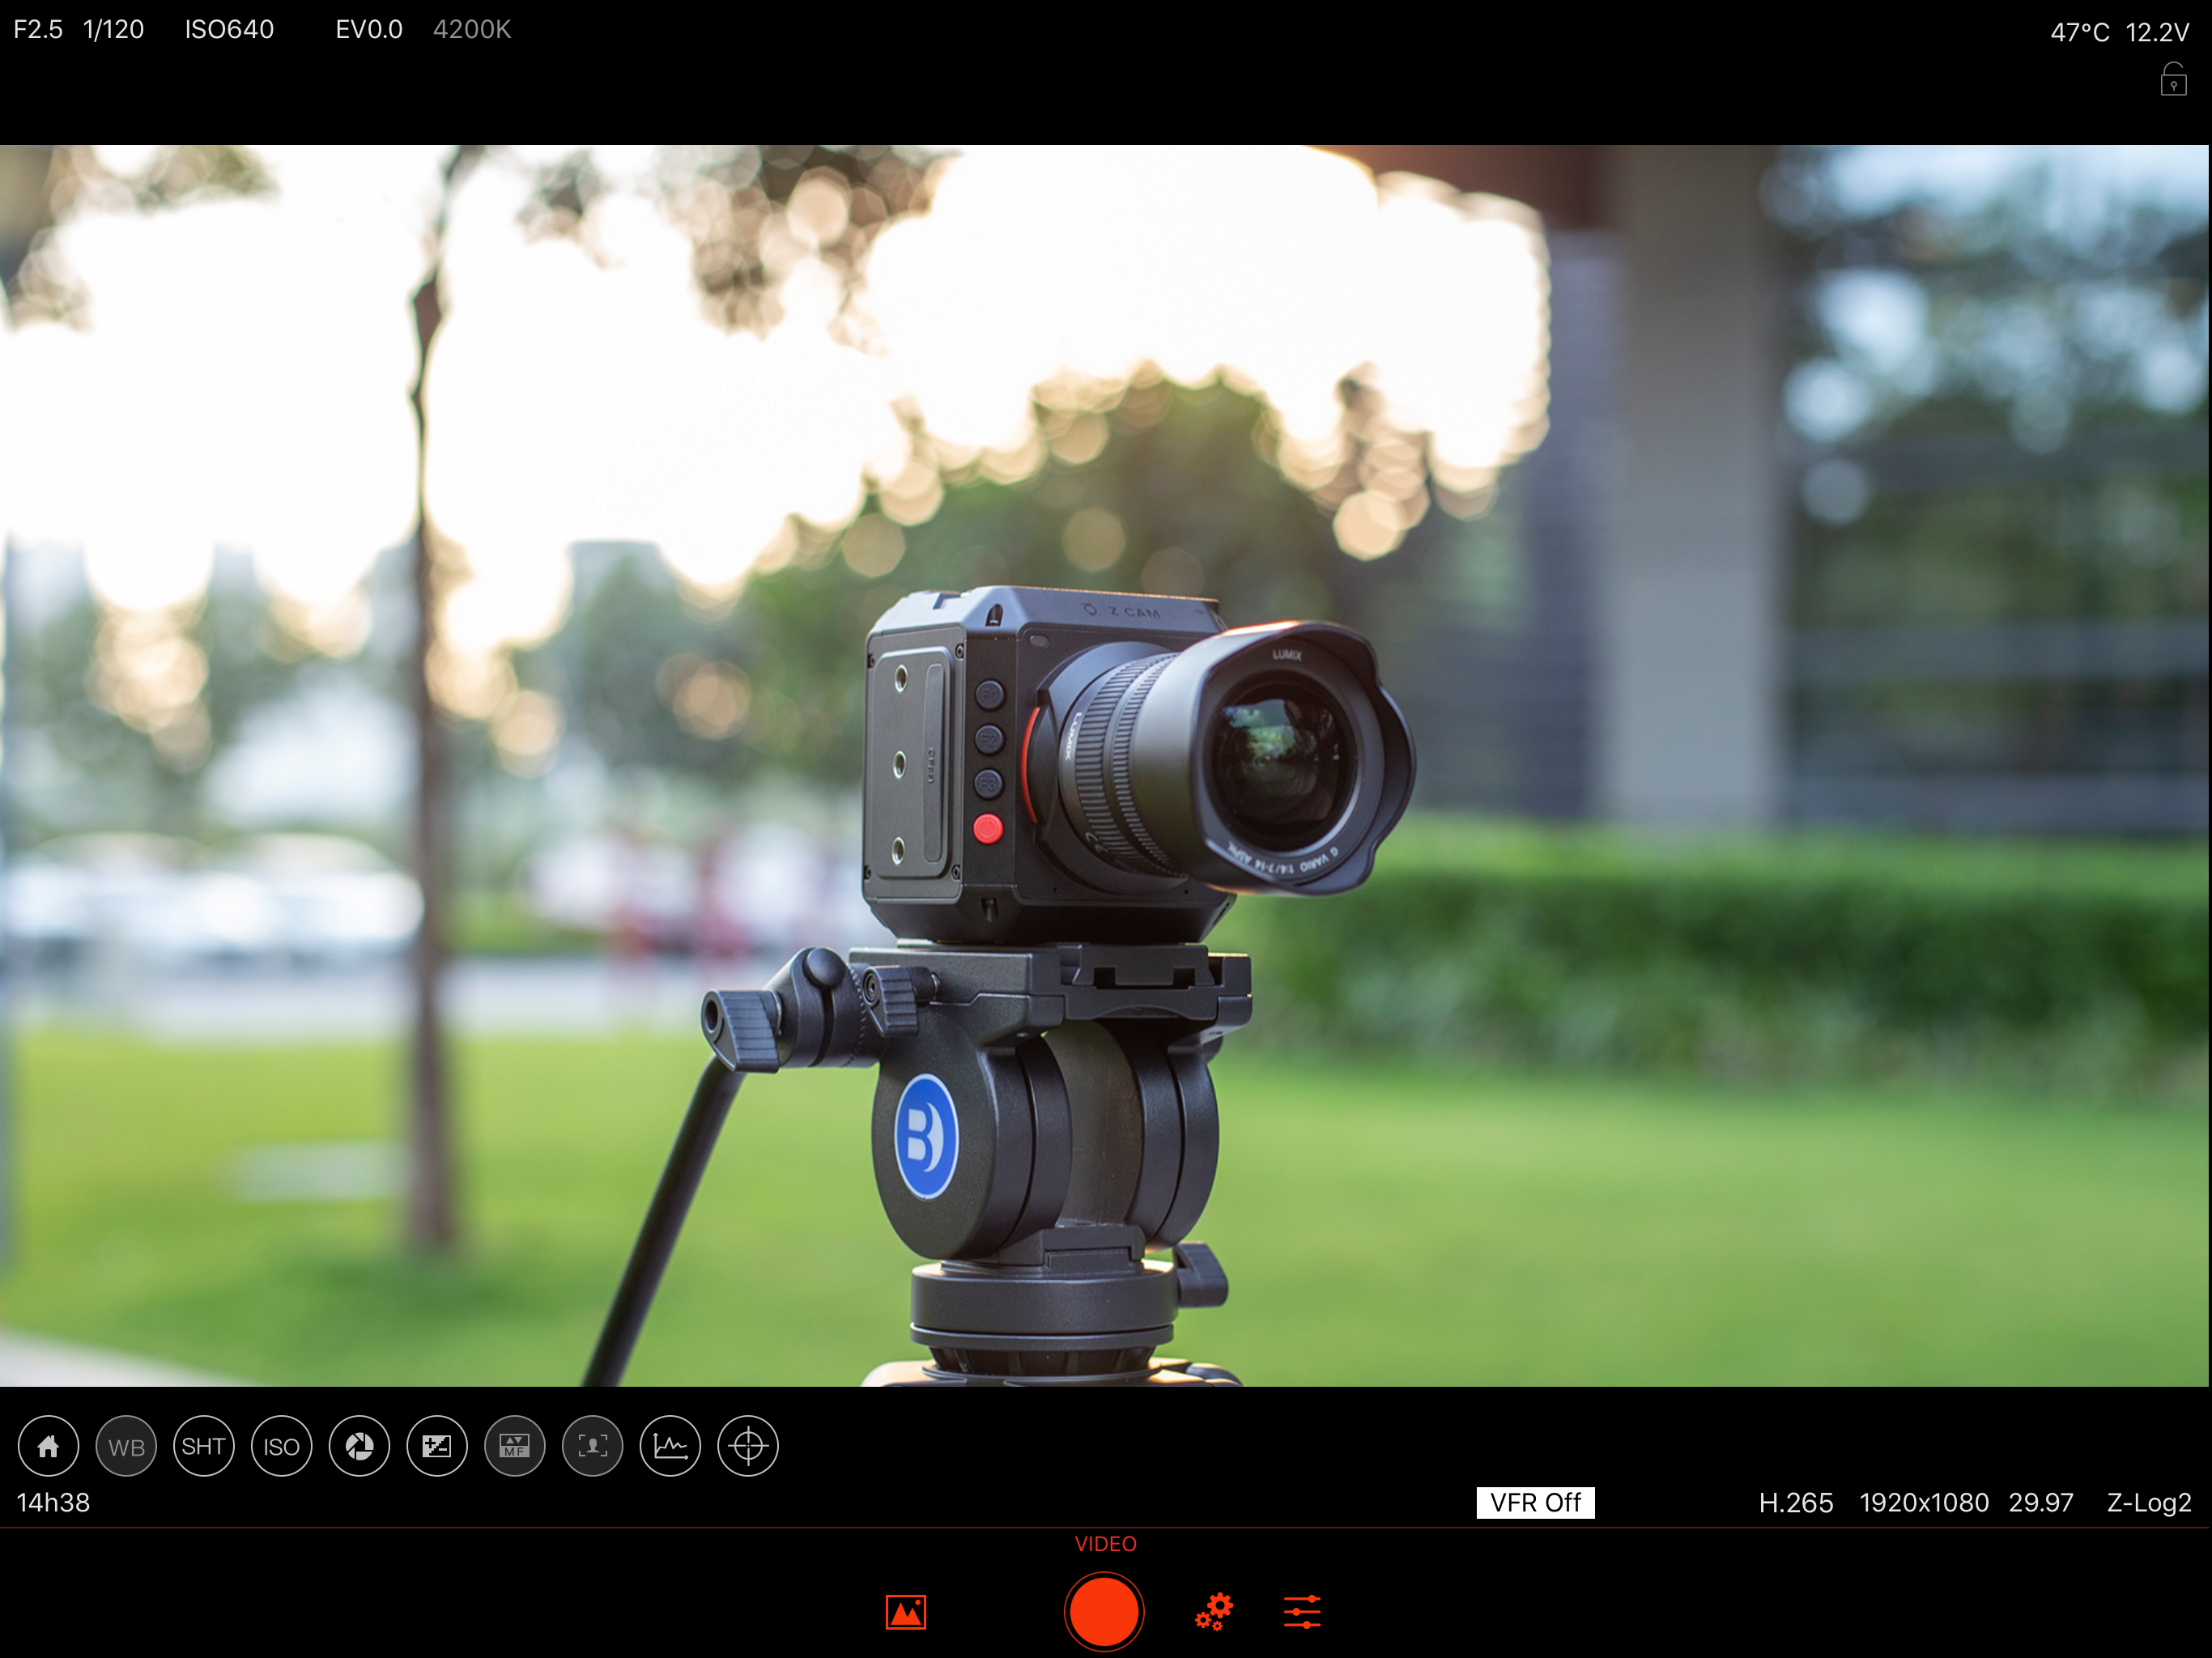Tap the Home icon button
The height and width of the screenshot is (1658, 2212).
pos(48,1446)
